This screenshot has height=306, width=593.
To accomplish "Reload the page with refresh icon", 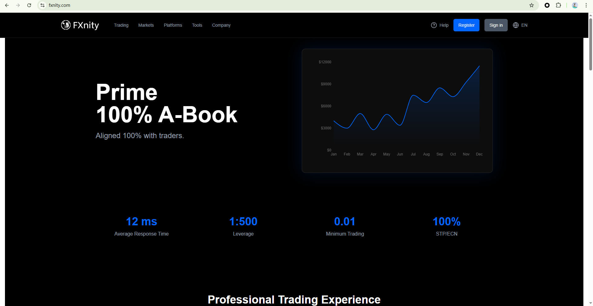I will (x=29, y=5).
